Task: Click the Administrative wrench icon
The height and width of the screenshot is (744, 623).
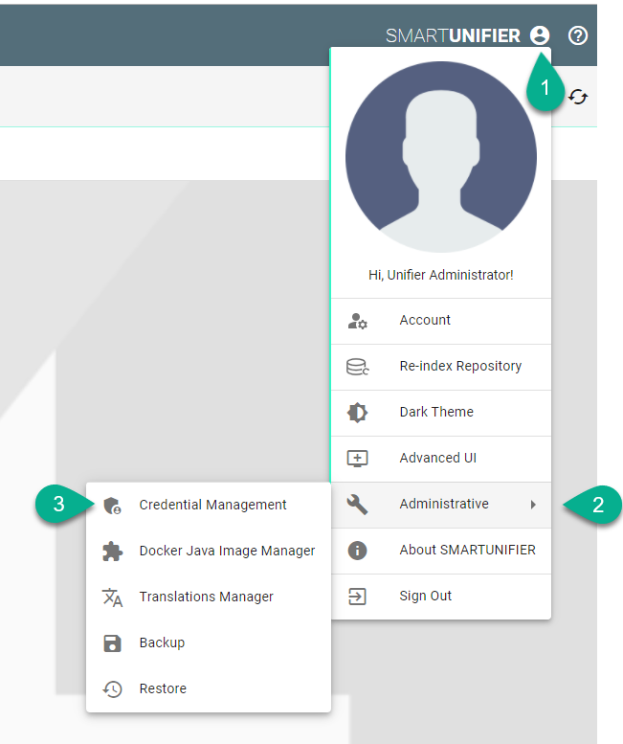Action: click(x=357, y=505)
